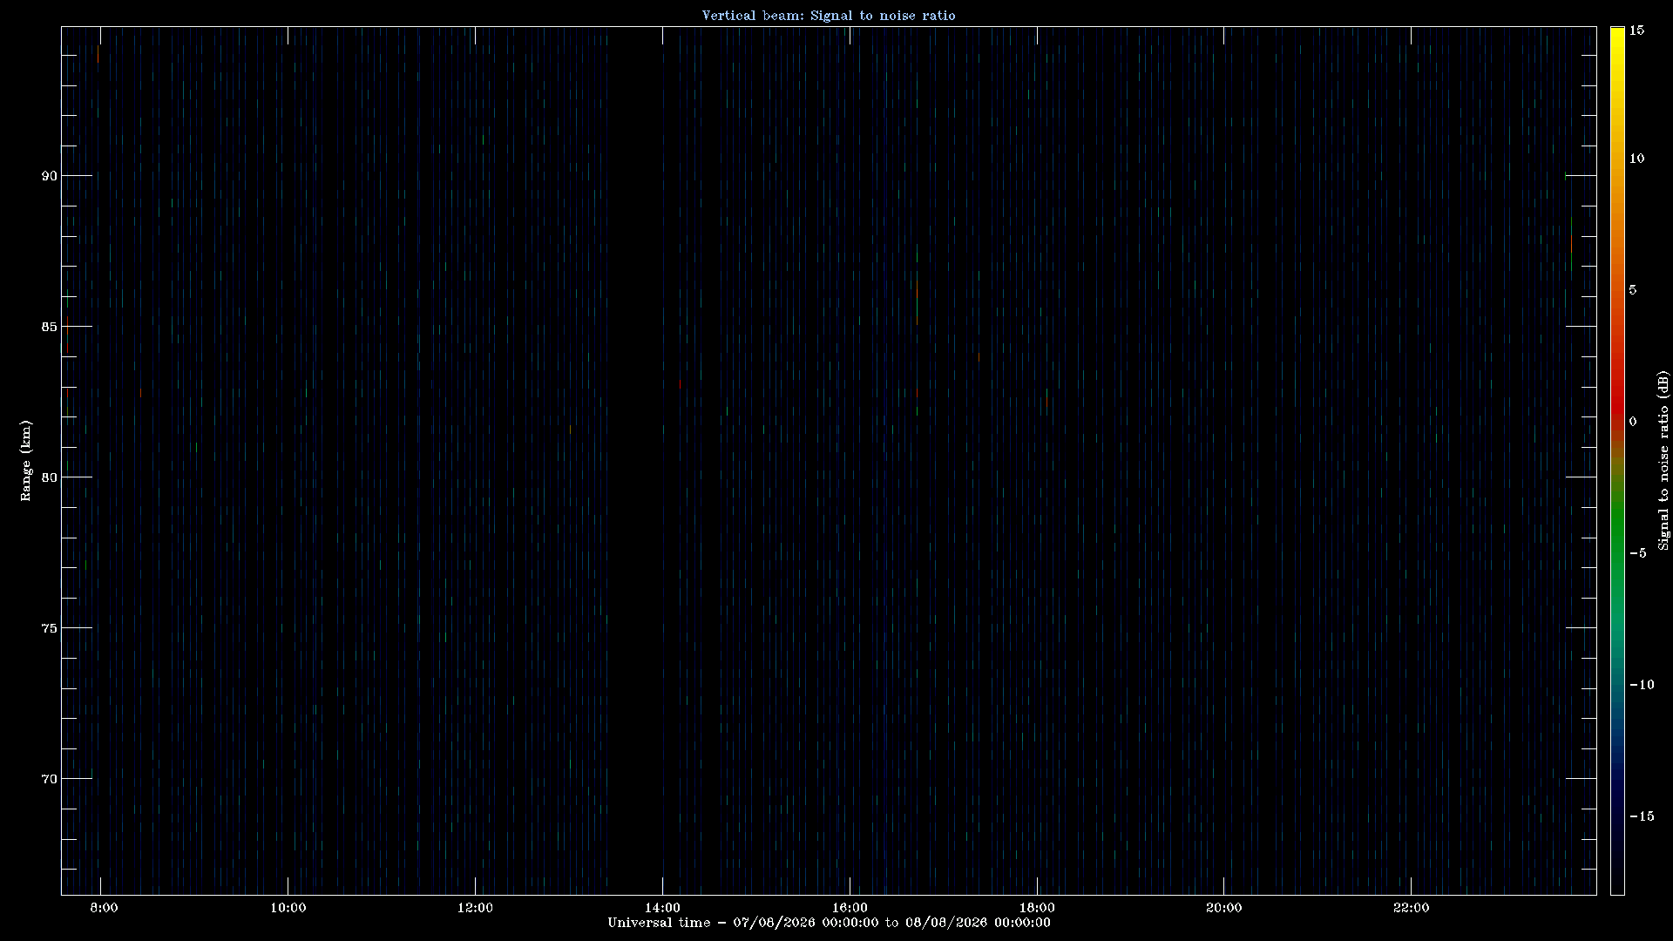Click the orange-red mark near 8:00 at 94 km
Viewport: 1673px width, 941px height.
tap(98, 55)
